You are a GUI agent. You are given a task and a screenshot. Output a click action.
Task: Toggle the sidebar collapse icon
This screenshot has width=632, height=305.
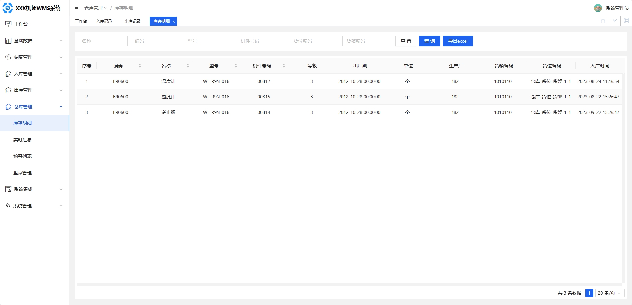(76, 8)
